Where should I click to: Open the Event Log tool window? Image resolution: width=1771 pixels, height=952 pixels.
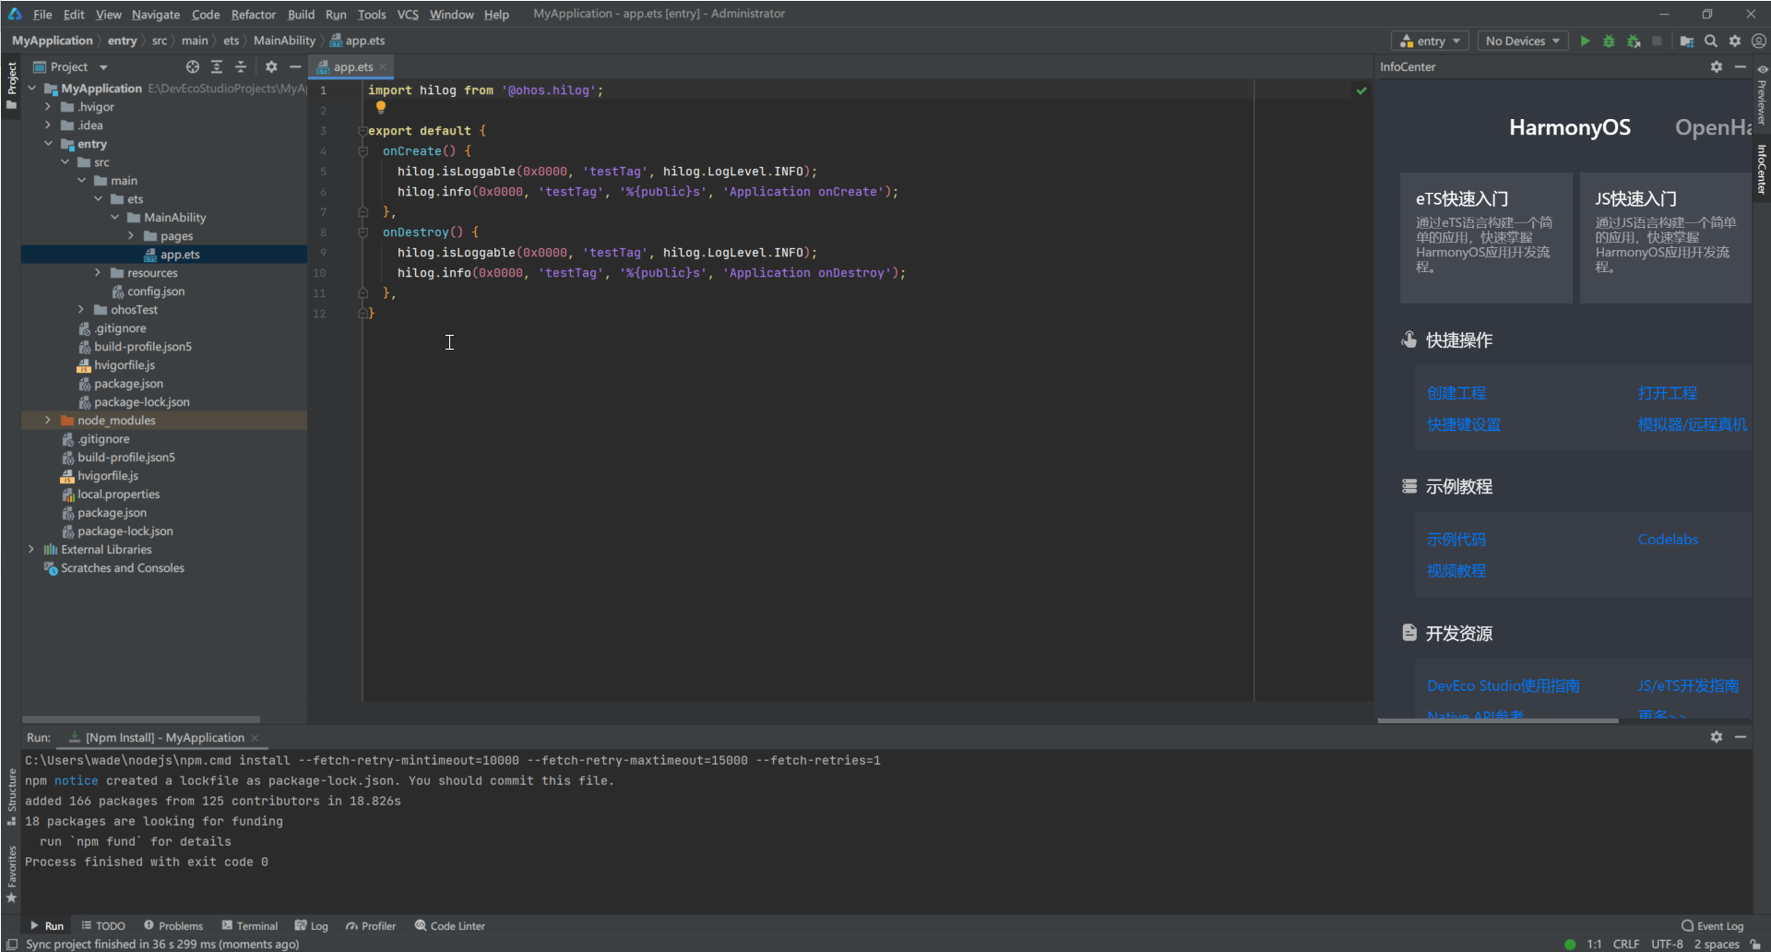pyautogui.click(x=1712, y=925)
